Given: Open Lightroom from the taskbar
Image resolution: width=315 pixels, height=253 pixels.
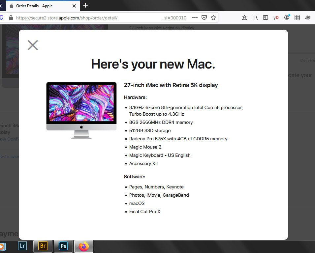Looking at the screenshot, I should pyautogui.click(x=22, y=246).
